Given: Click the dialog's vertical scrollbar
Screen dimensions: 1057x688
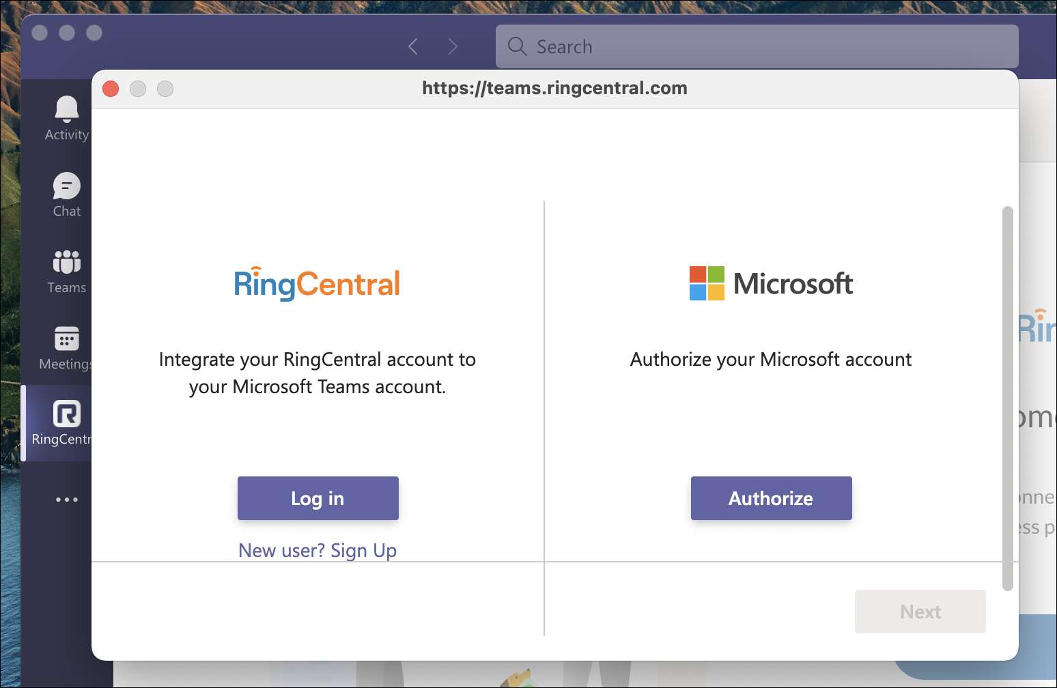Looking at the screenshot, I should [1007, 397].
